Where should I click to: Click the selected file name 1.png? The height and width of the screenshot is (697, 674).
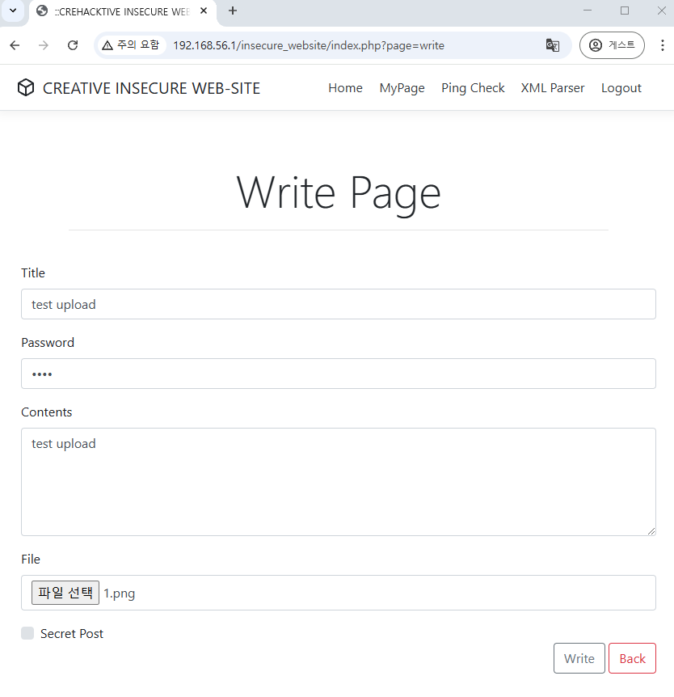(119, 594)
